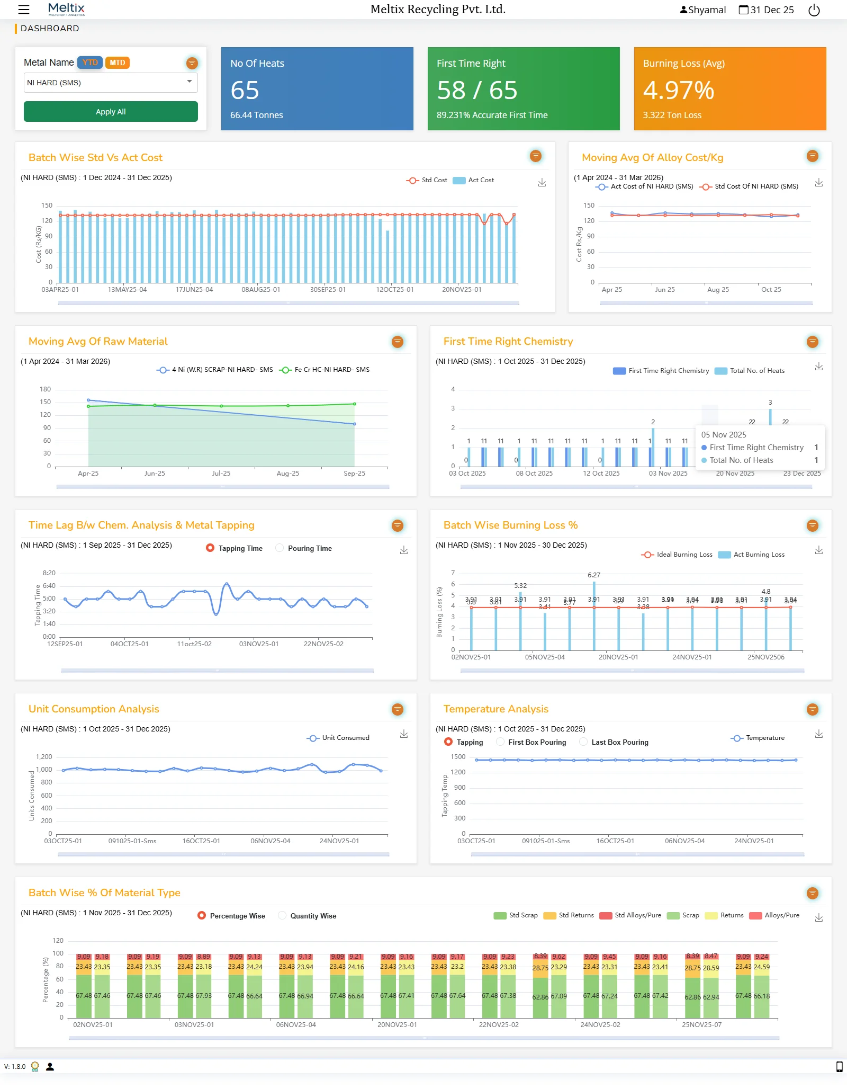Toggle the MTD period button
Screen dimensions: 847x1089
tap(118, 63)
